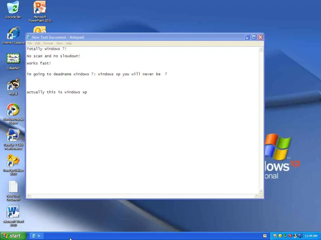This screenshot has height=240, width=321.
Task: Click the Notepad resize grip corner
Action: tap(261, 196)
